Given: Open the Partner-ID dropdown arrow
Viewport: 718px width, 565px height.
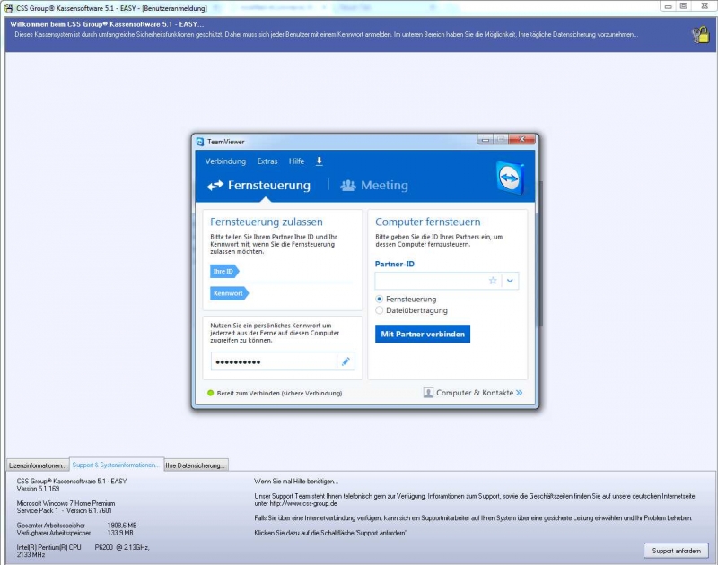Looking at the screenshot, I should pyautogui.click(x=510, y=281).
